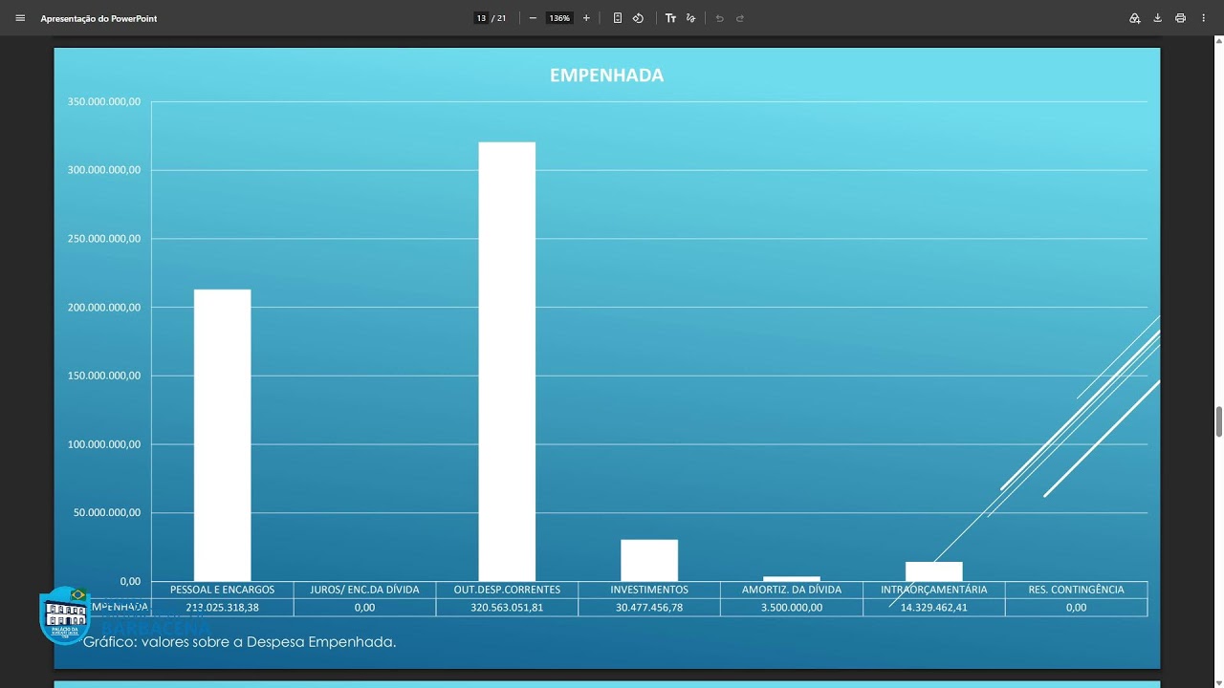Click the caption 'Gráfico: valores sobre a Despesa Empenhada.'
The width and height of the screenshot is (1224, 688).
tap(239, 642)
